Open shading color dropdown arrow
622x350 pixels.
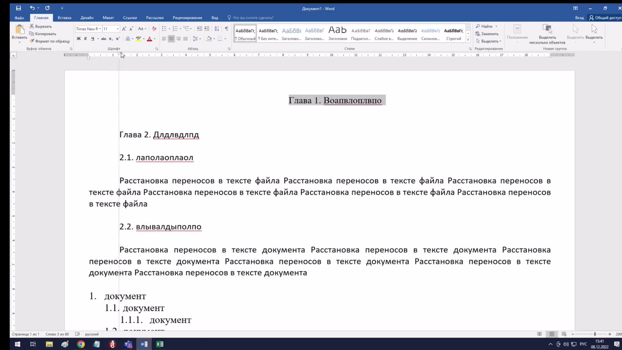214,39
